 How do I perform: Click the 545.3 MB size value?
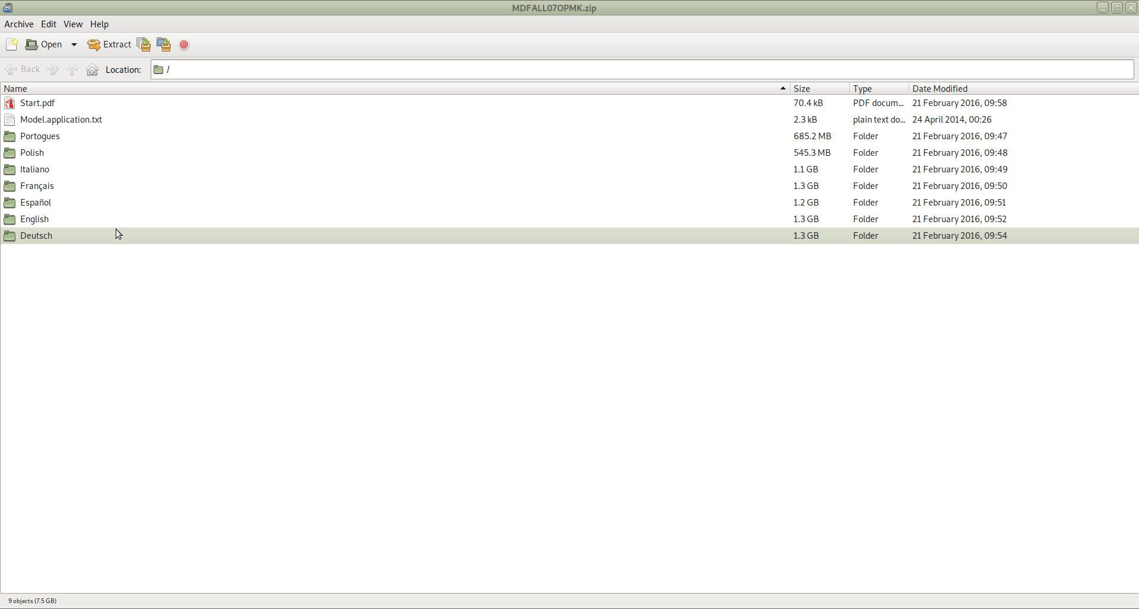[812, 153]
